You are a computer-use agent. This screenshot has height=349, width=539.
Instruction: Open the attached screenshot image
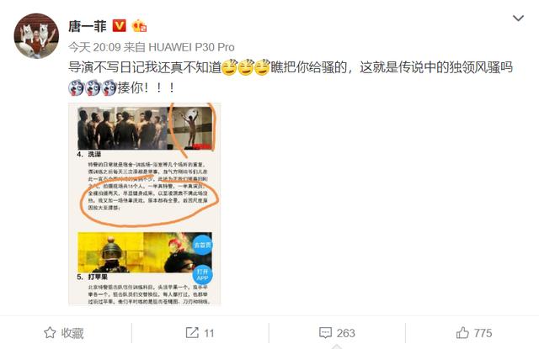click(x=144, y=204)
